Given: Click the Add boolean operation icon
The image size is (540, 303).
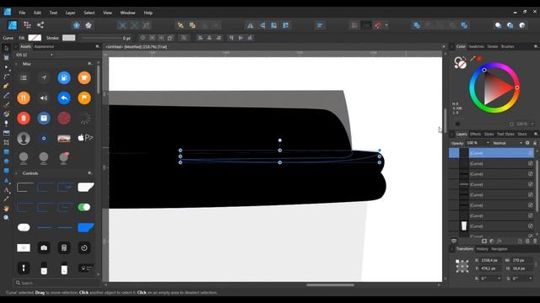Looking at the screenshot, I should pyautogui.click(x=417, y=25).
